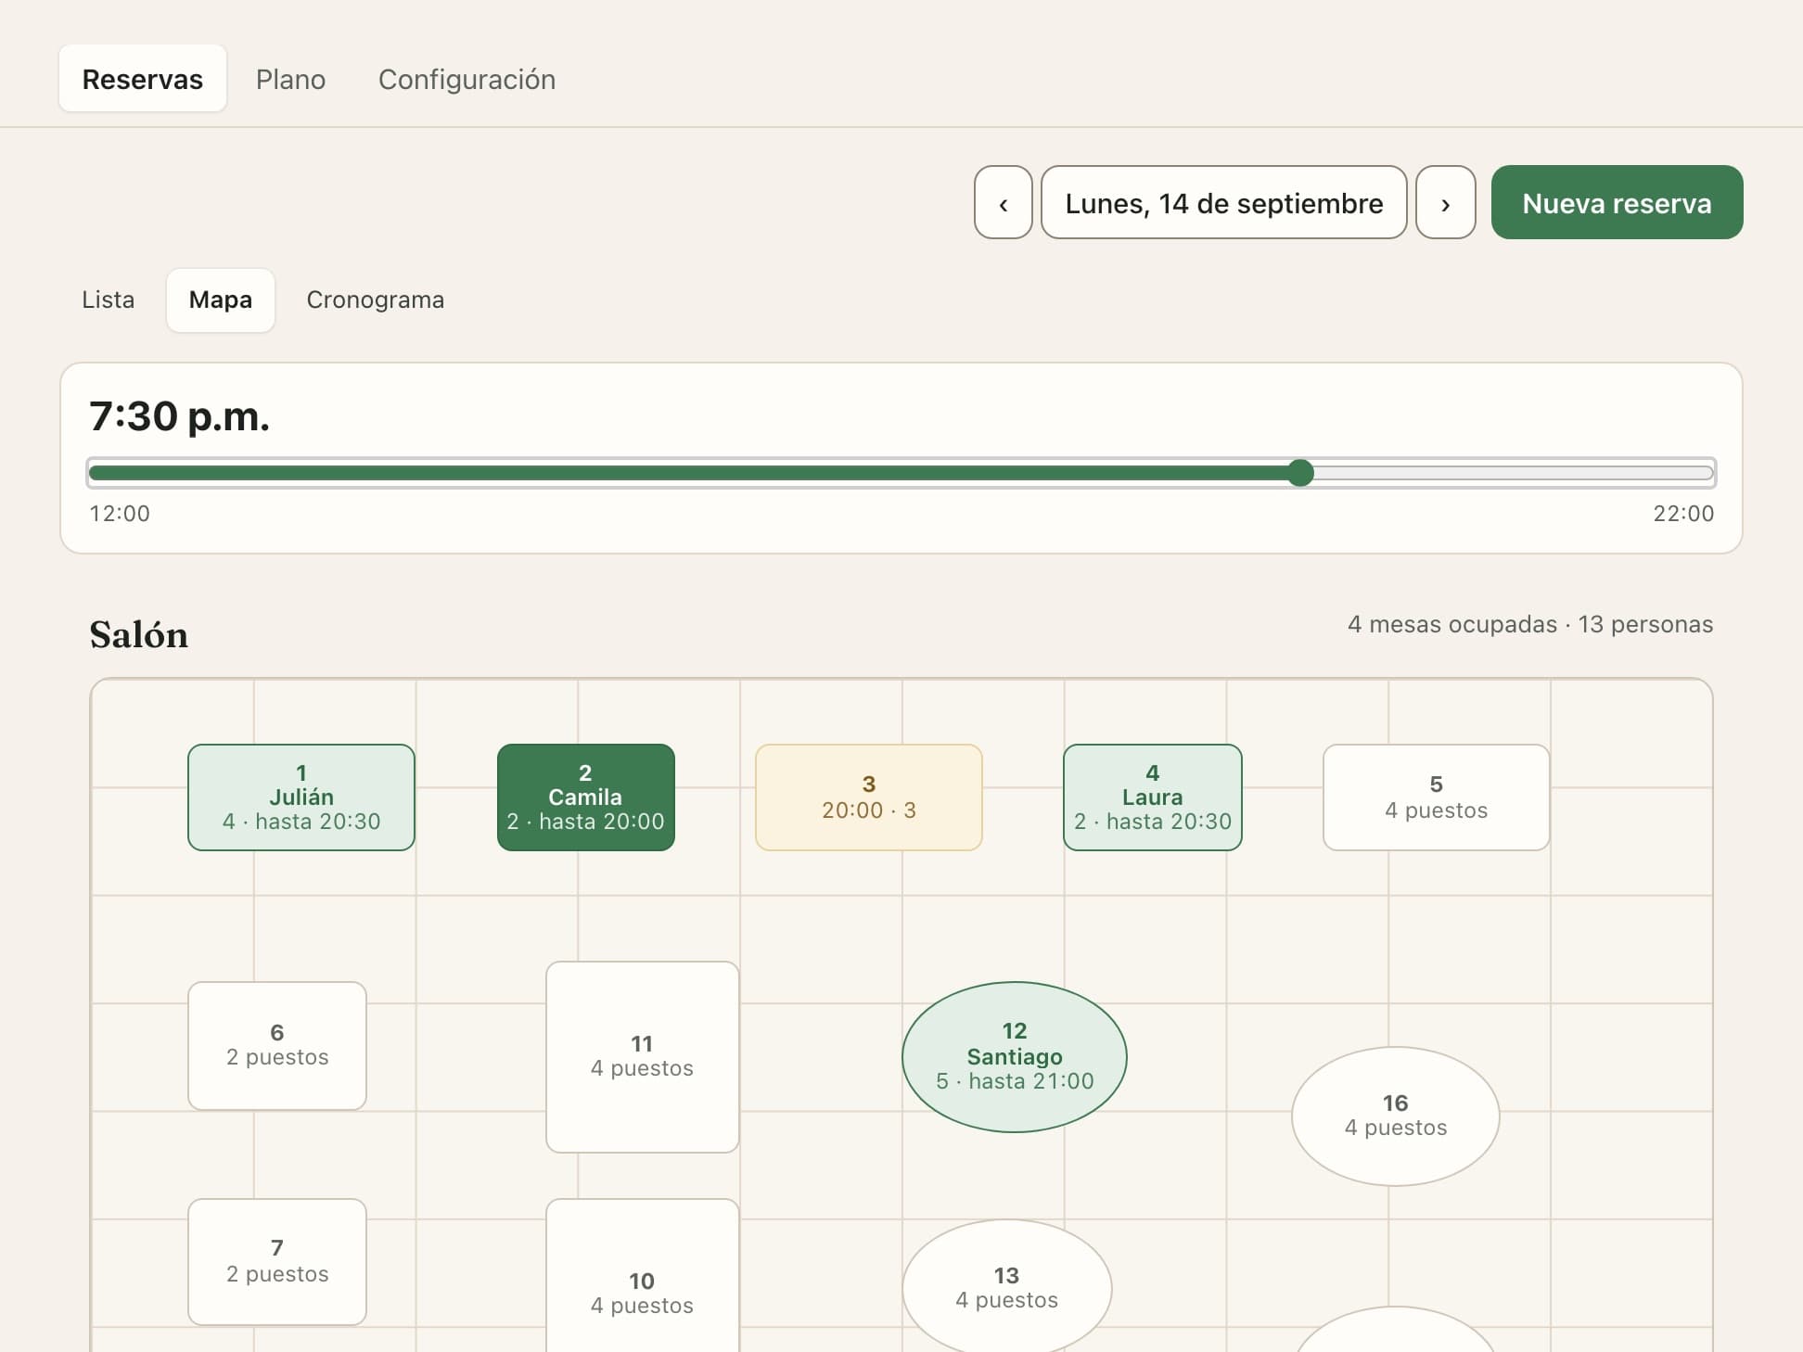Select the Mapa view
1803x1352 pixels.
coord(221,300)
